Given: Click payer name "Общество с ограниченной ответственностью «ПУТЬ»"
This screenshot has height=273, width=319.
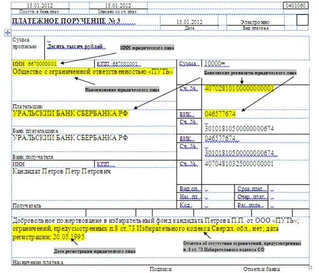Looking at the screenshot, I should tap(93, 72).
